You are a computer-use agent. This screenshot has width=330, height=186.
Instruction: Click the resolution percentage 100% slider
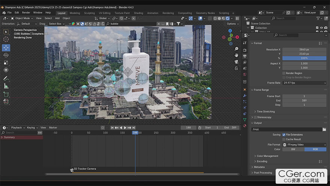pyautogui.click(x=304, y=58)
